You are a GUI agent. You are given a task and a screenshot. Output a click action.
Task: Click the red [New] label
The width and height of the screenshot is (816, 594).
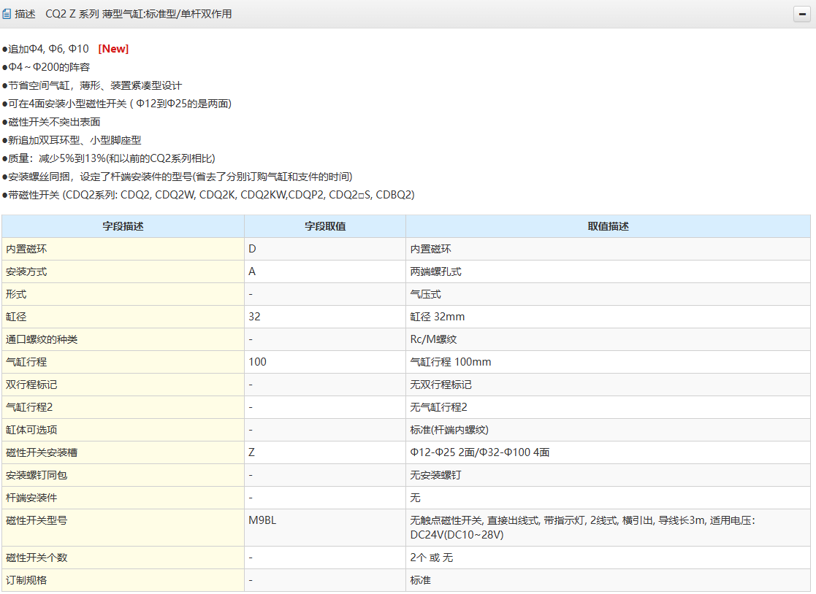pyautogui.click(x=113, y=49)
